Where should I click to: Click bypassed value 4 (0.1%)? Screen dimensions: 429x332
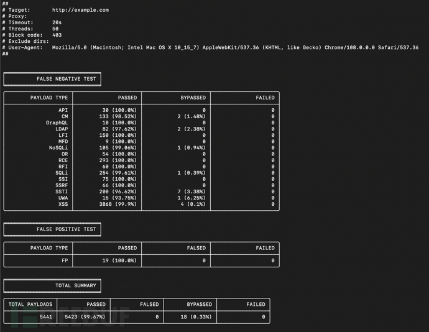pos(193,205)
